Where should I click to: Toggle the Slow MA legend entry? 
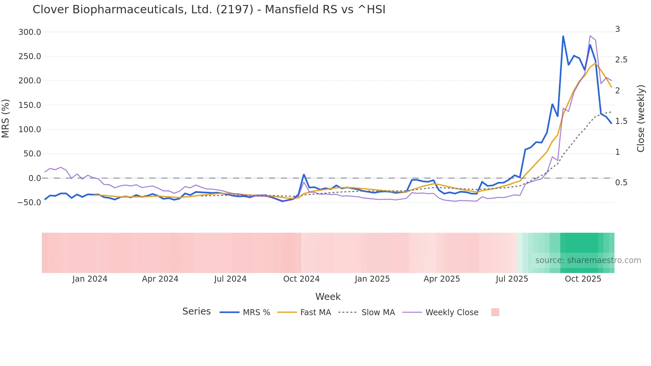click(x=367, y=313)
